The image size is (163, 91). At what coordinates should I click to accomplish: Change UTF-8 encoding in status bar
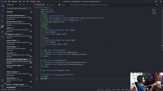point(114,90)
